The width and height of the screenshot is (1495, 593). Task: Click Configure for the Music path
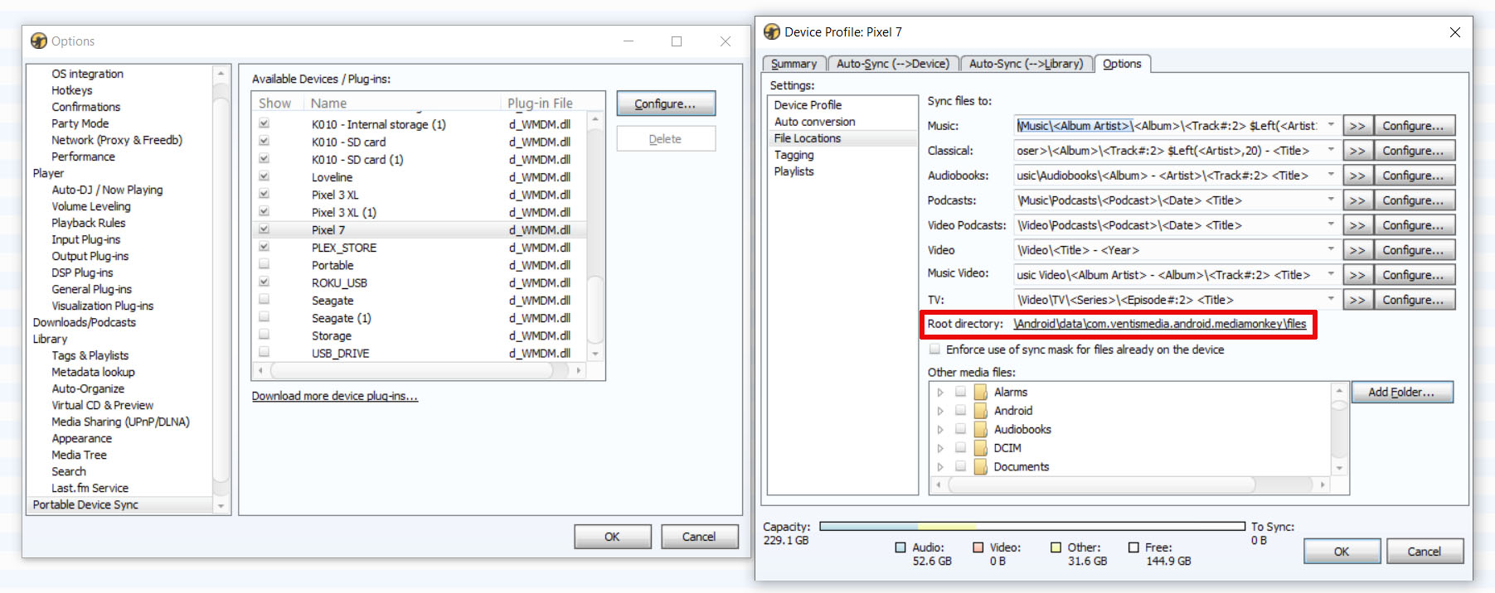(1414, 126)
